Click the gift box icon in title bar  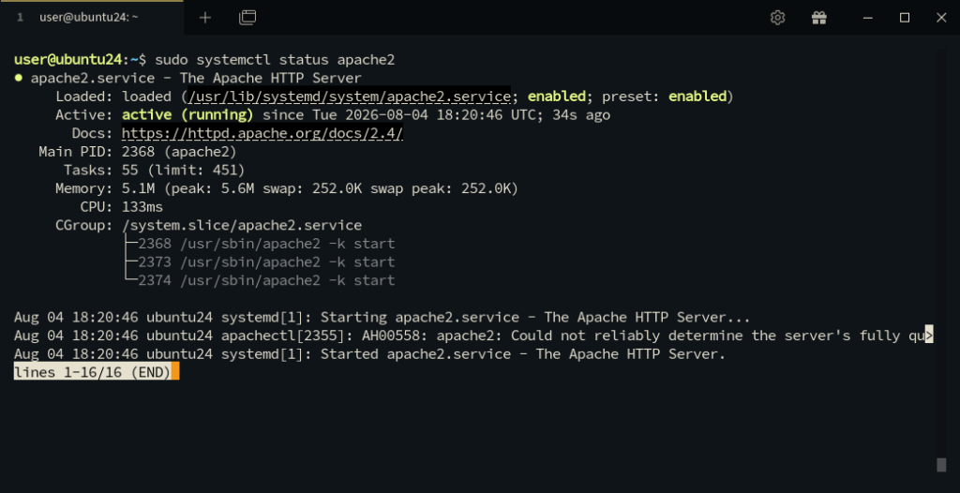tap(819, 18)
